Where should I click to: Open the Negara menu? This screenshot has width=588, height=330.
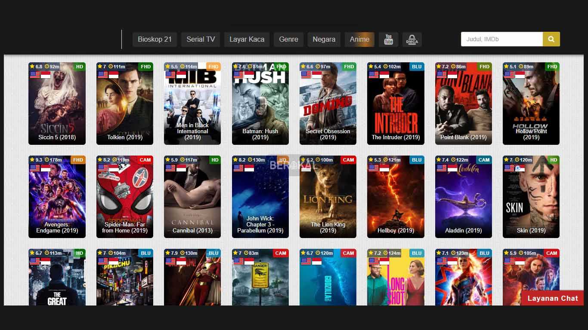tap(324, 40)
